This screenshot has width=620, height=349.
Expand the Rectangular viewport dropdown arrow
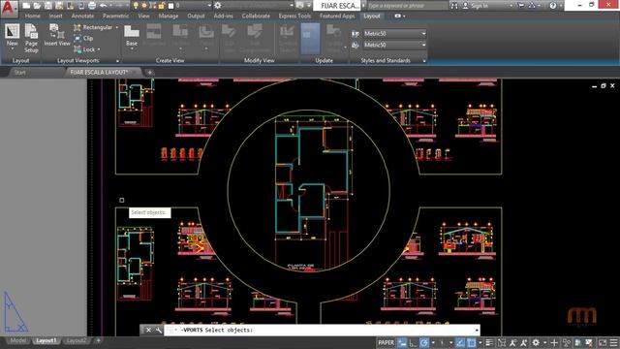tap(116, 27)
